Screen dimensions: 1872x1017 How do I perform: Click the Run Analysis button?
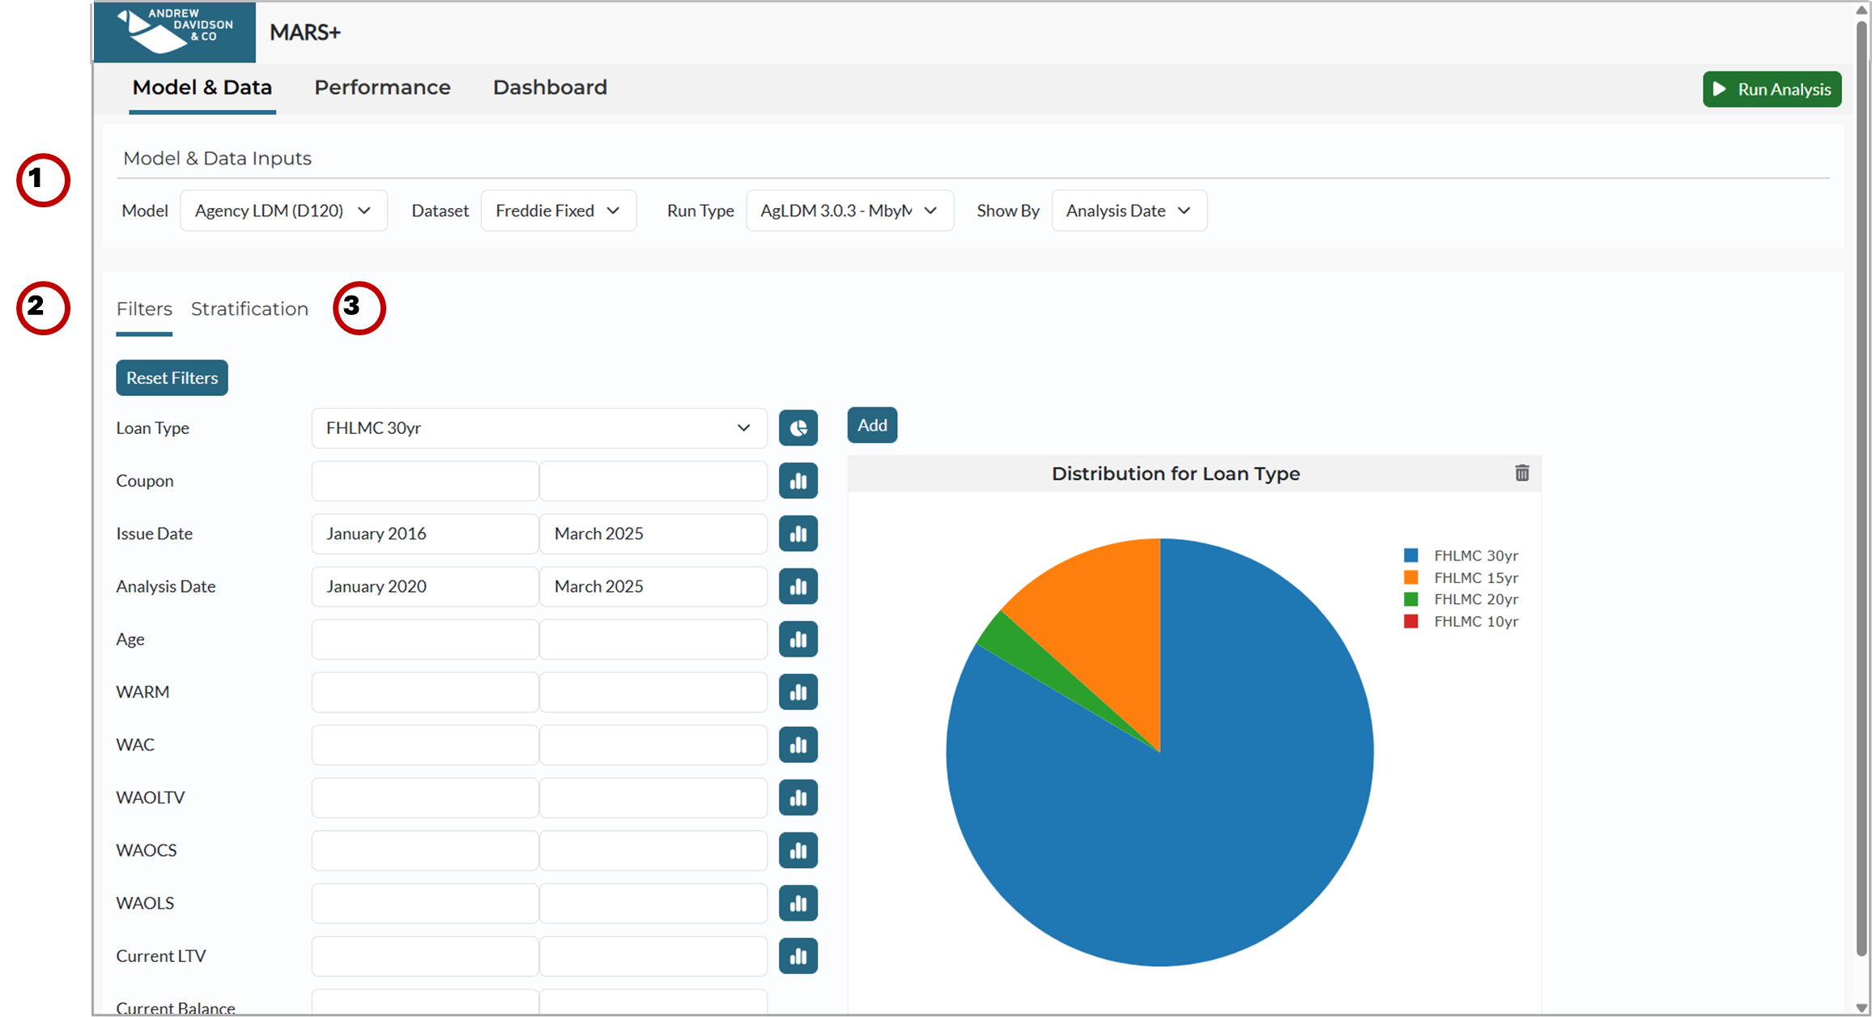pyautogui.click(x=1772, y=89)
